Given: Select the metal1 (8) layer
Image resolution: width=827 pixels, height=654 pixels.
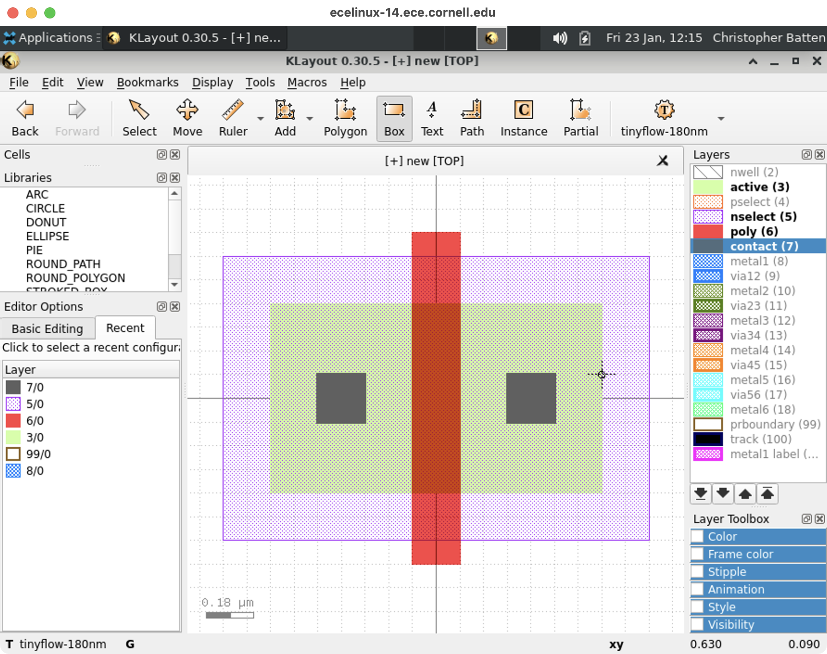Looking at the screenshot, I should click(759, 261).
